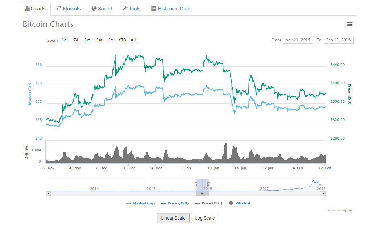Screen dimensions: 372x230
Task: Set zoom range to 7d
Action: point(76,40)
